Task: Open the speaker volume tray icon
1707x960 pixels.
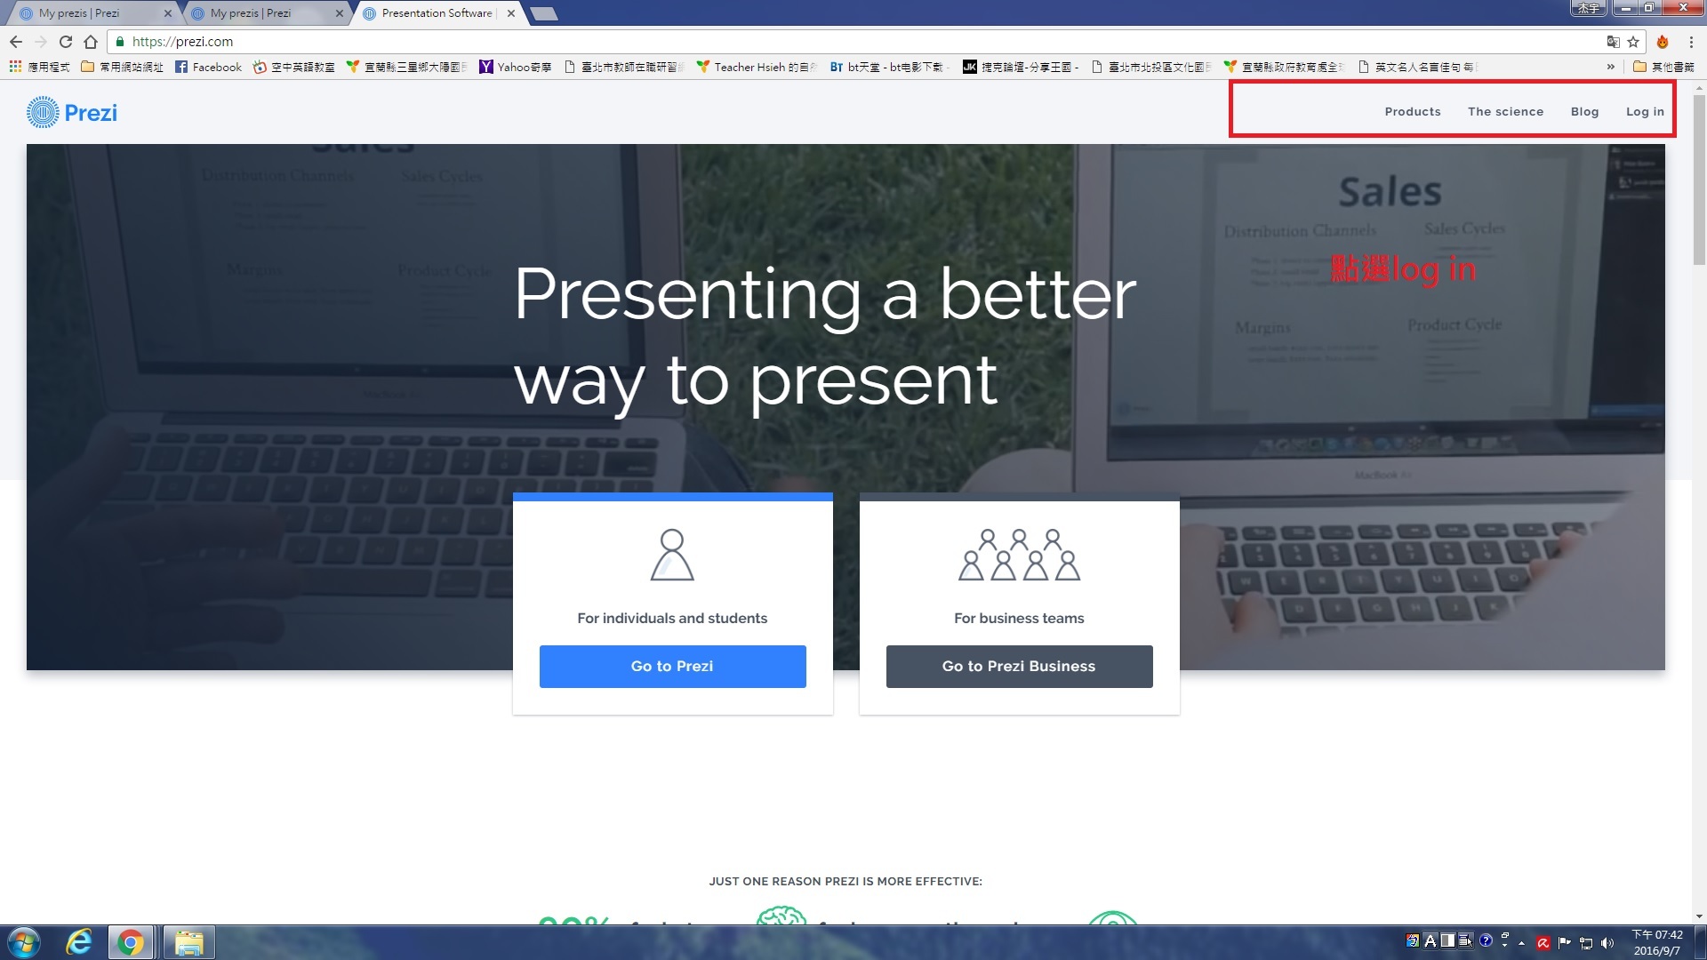Action: 1607,942
